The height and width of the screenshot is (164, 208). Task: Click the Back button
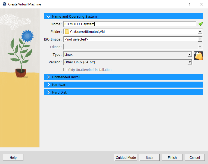coord(150,157)
